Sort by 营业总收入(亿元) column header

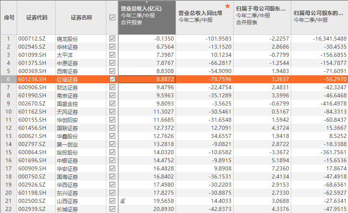pyautogui.click(x=147, y=17)
